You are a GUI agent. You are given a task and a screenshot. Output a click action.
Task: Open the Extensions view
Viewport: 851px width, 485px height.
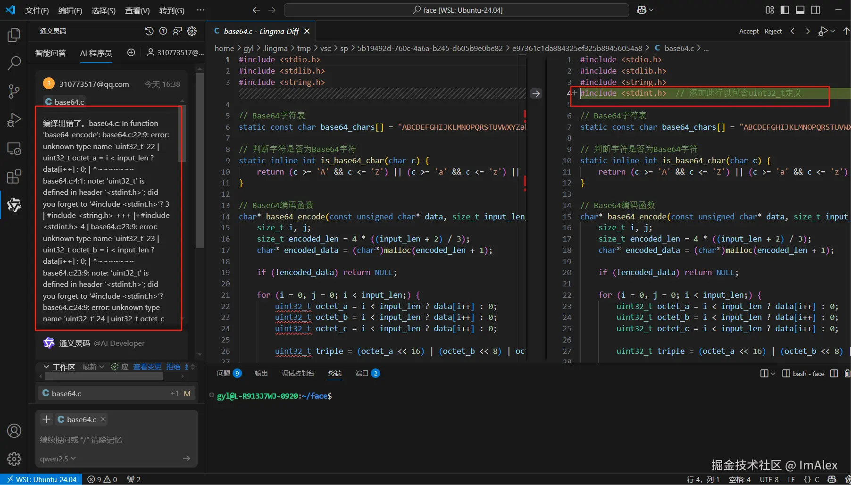(x=14, y=177)
